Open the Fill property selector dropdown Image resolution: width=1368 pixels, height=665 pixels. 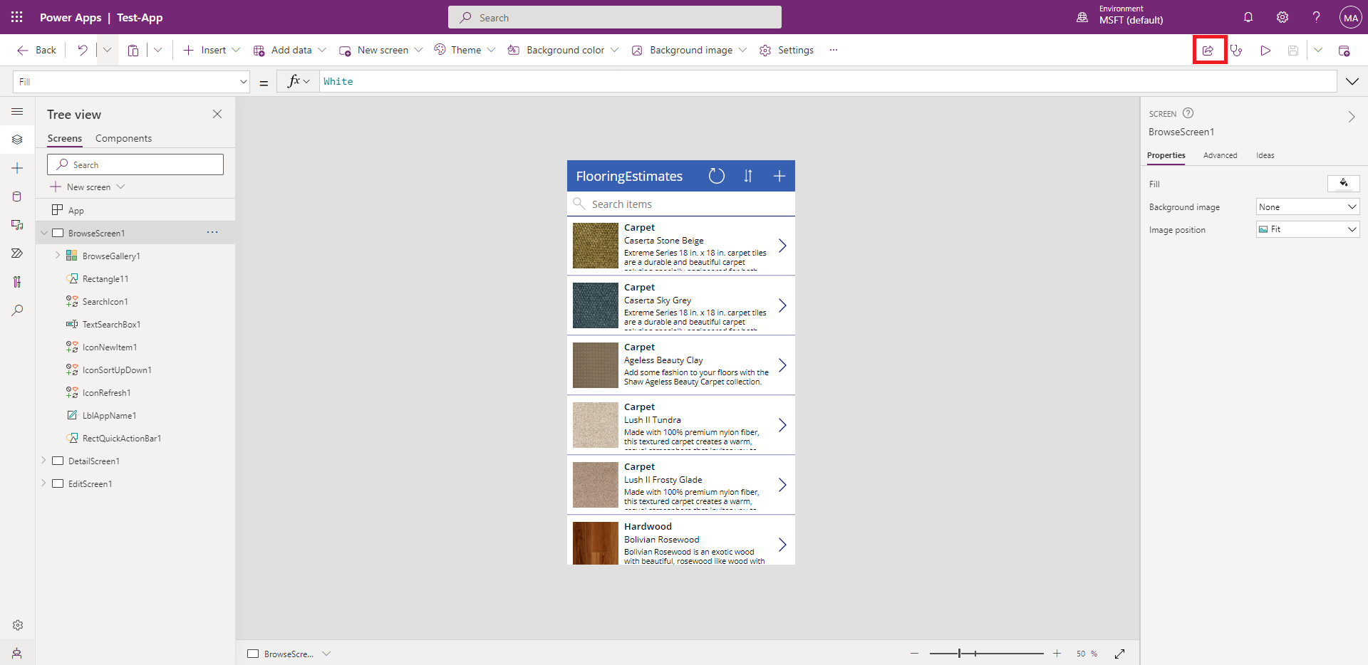pos(131,82)
